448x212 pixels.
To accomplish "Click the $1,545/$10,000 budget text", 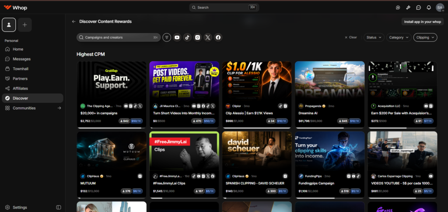I will click(164, 191).
